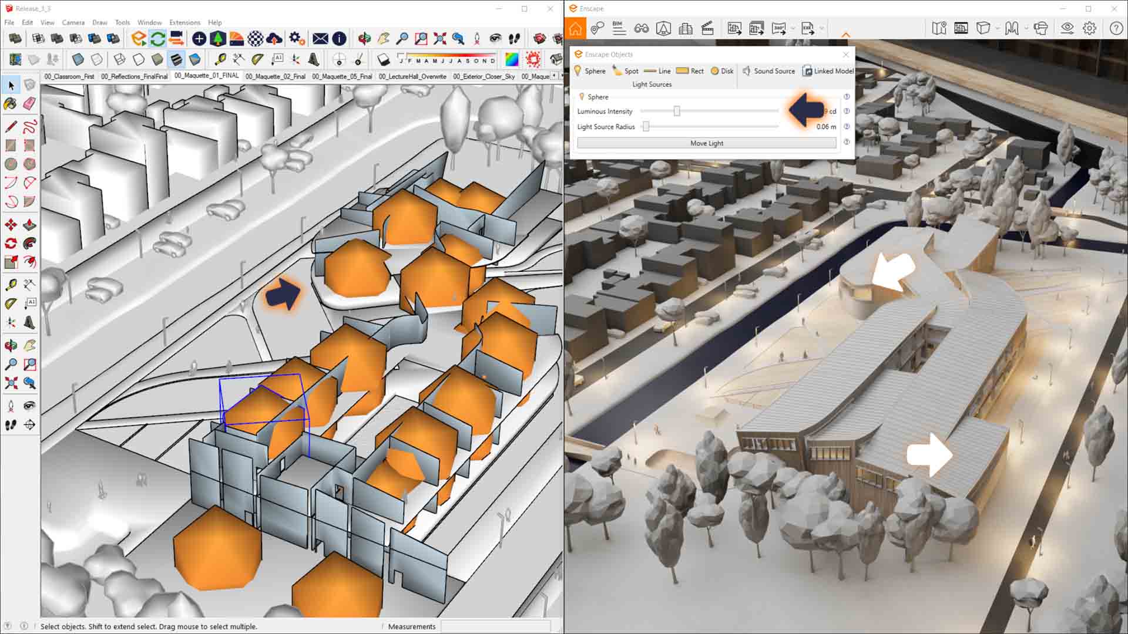Select the Walk footprints tool in left palette
Image resolution: width=1128 pixels, height=634 pixels.
click(x=11, y=424)
